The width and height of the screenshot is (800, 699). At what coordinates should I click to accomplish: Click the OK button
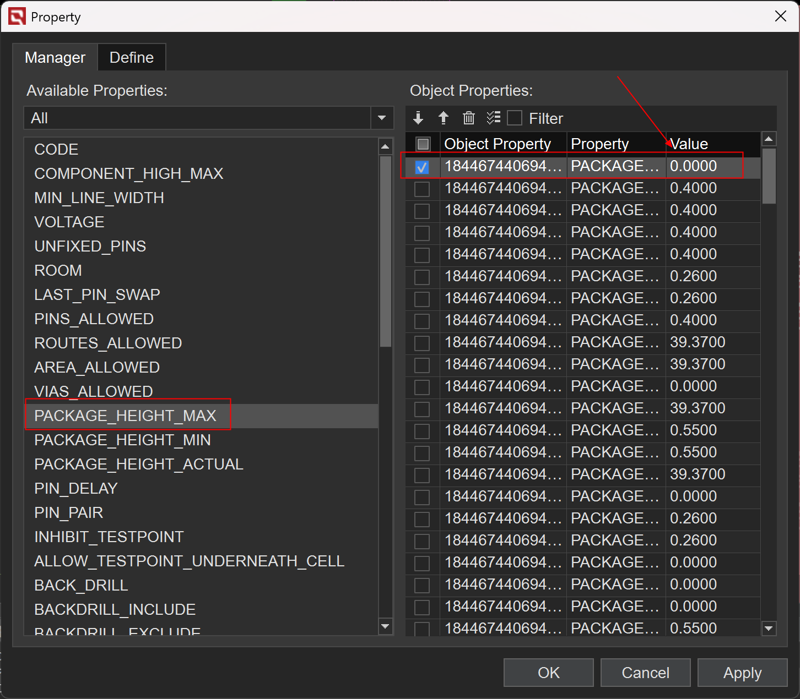[x=548, y=673]
